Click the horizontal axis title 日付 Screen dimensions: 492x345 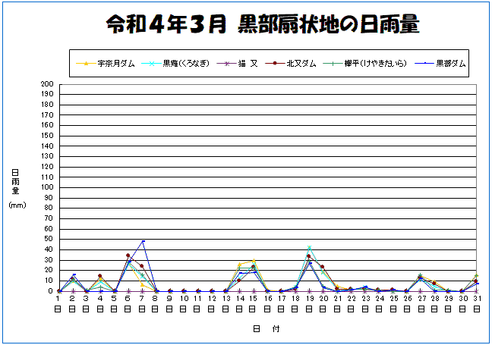266,329
